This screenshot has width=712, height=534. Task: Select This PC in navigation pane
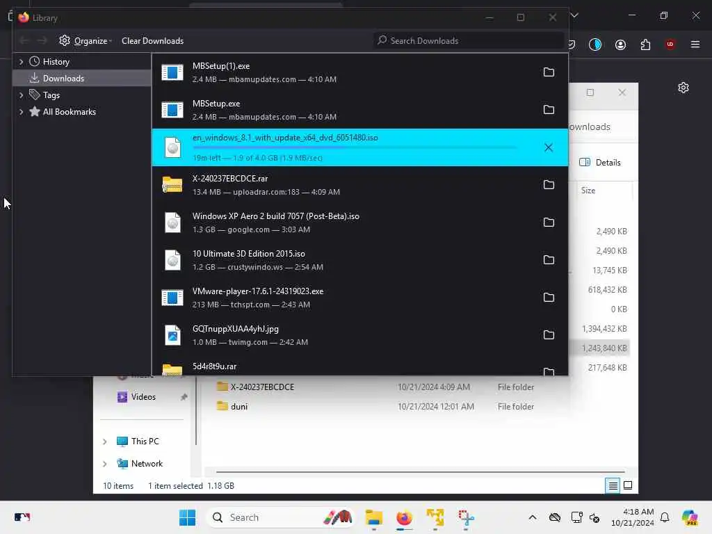tap(138, 442)
